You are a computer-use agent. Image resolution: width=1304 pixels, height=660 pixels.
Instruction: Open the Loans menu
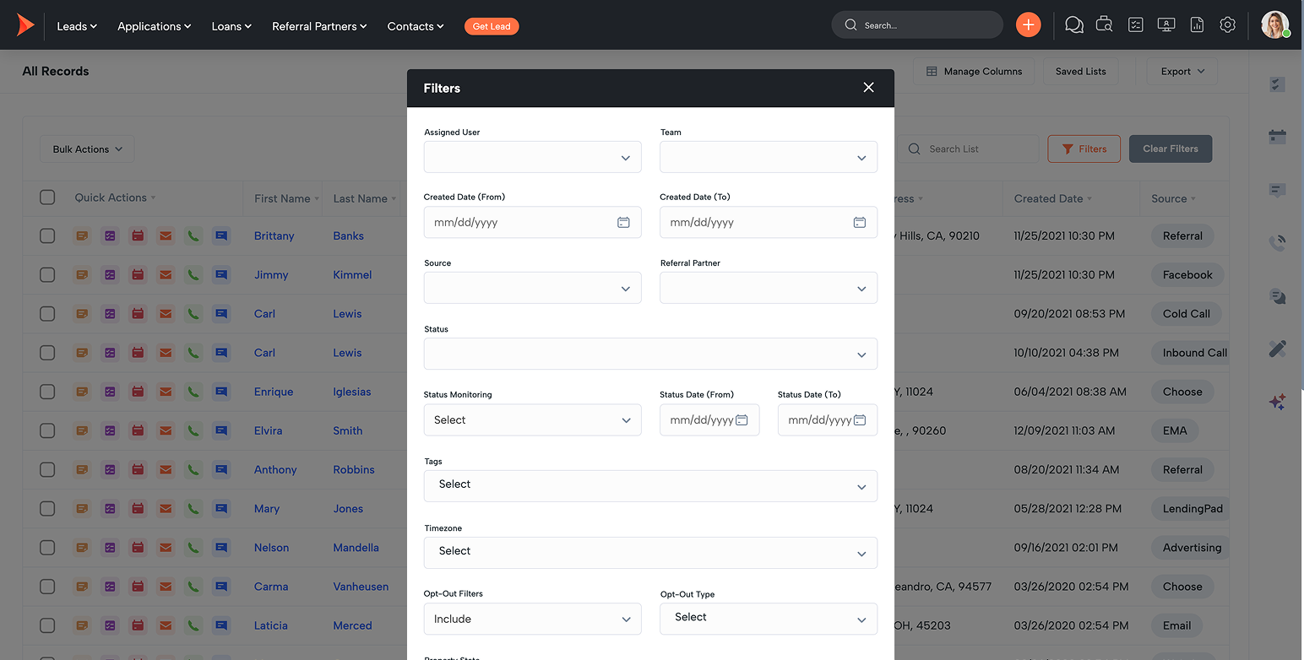coord(231,26)
